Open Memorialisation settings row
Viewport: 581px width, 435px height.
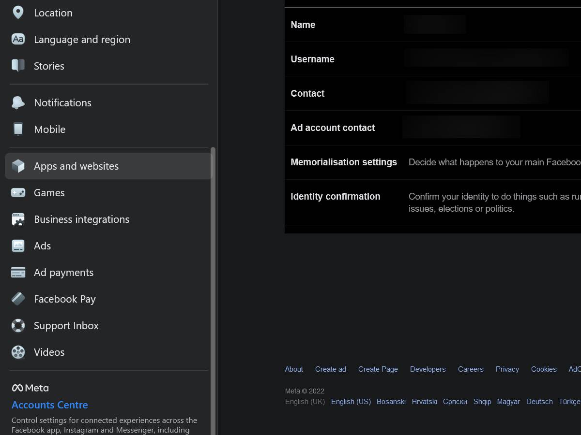click(344, 162)
